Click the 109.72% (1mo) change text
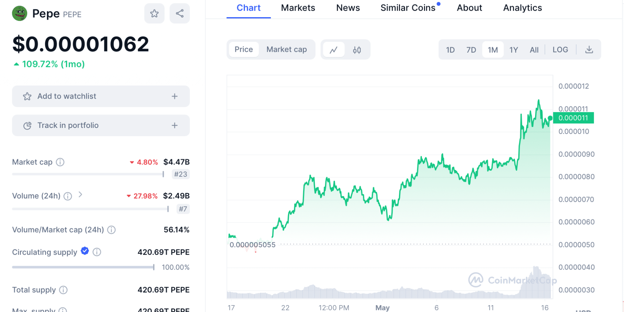Image resolution: width=624 pixels, height=312 pixels. 49,64
